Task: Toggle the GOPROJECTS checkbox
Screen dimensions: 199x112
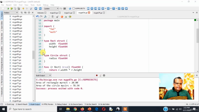Action: point(74,8)
